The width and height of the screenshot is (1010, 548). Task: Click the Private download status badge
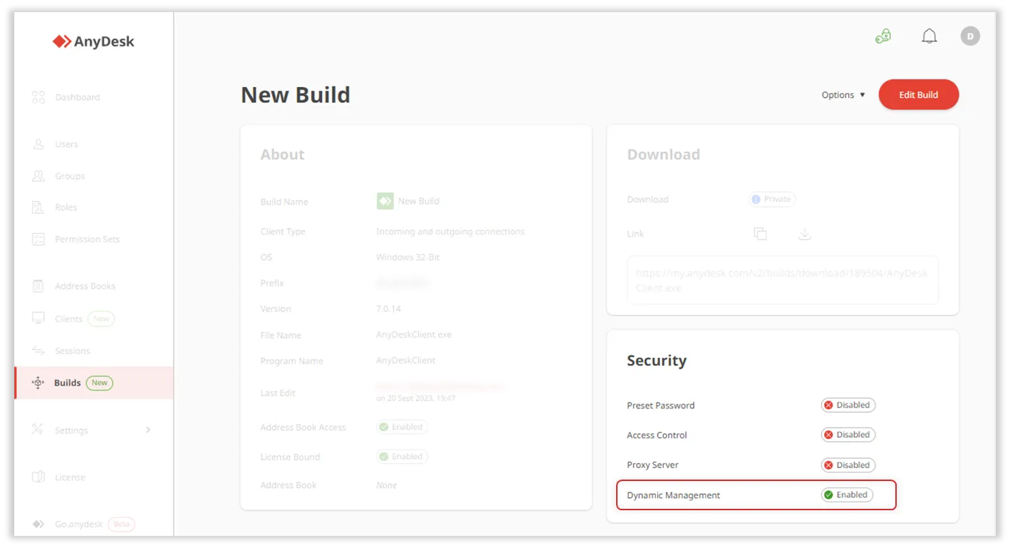771,200
